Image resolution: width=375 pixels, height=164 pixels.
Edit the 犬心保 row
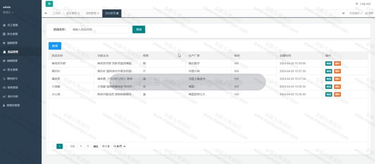[328, 94]
